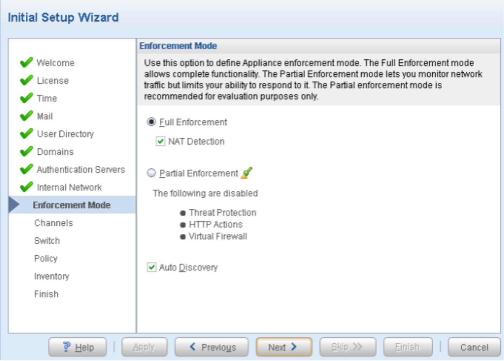This screenshot has height=361, width=504.
Task: Select the Inventory step in sidebar
Action: pos(51,276)
